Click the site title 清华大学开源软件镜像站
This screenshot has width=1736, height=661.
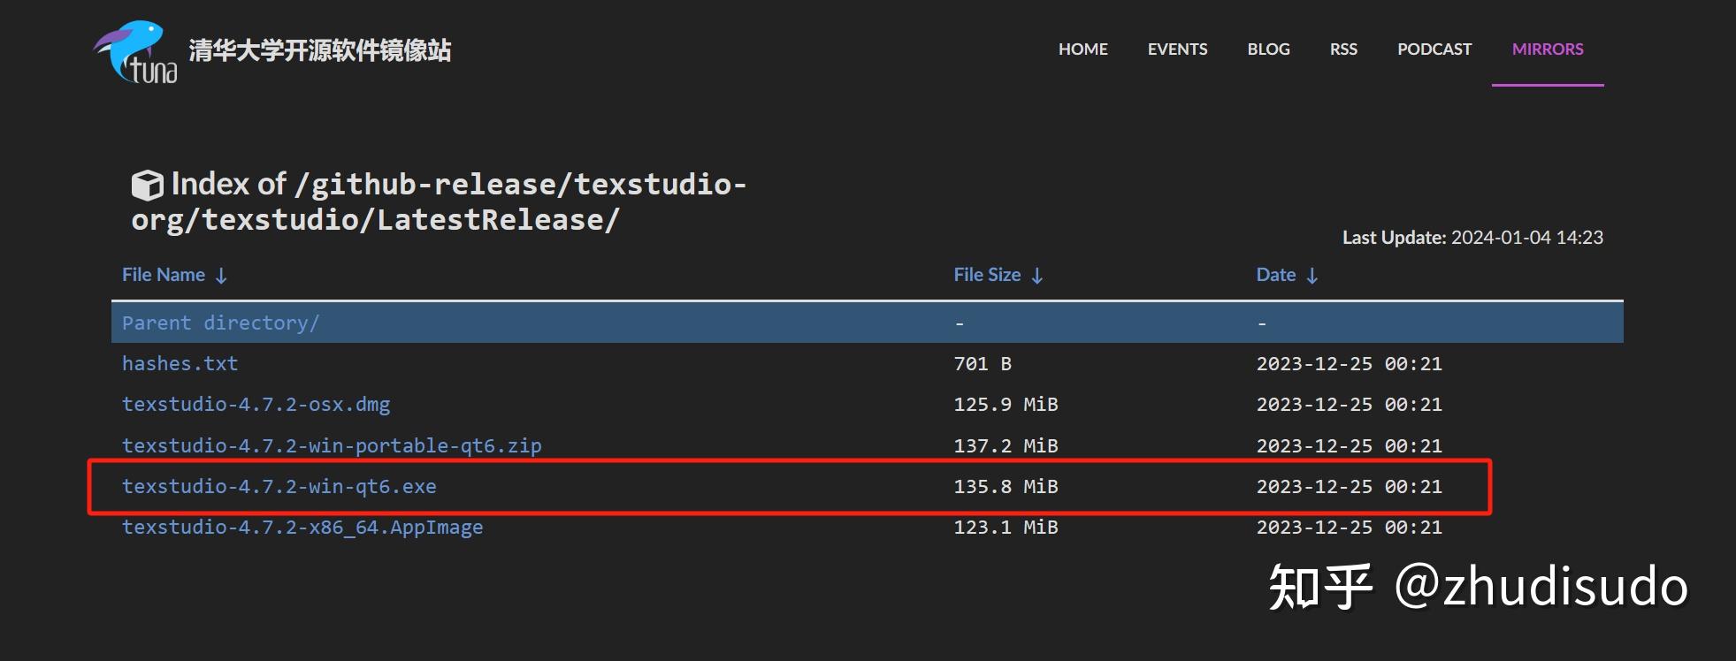coord(319,50)
